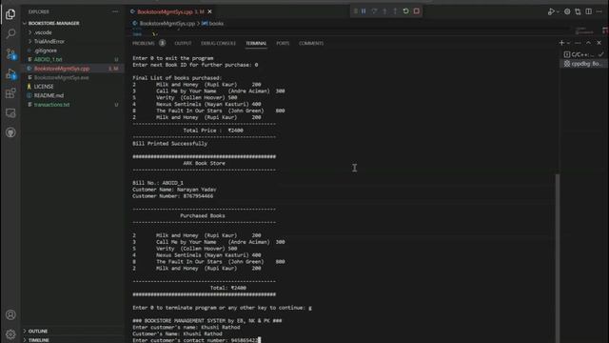The width and height of the screenshot is (609, 343).
Task: Switch to the Comments tab
Action: click(x=311, y=43)
